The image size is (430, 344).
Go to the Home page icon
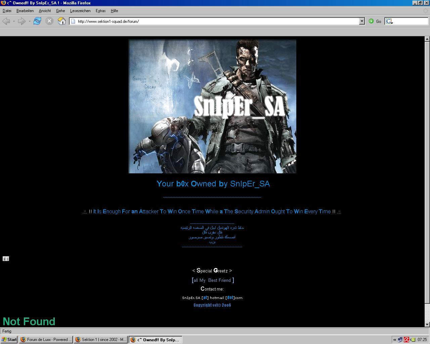point(62,21)
